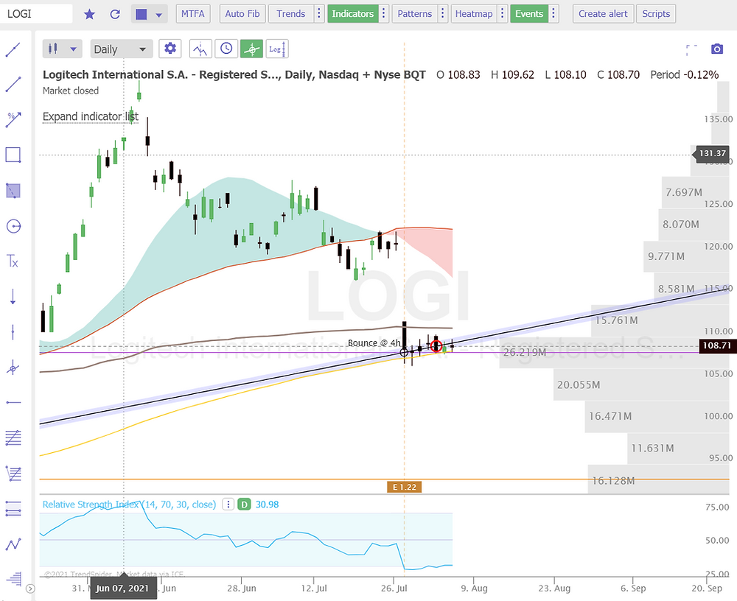Open the candlestick chart type dropdown
Viewport: 737px width, 601px height.
click(62, 49)
